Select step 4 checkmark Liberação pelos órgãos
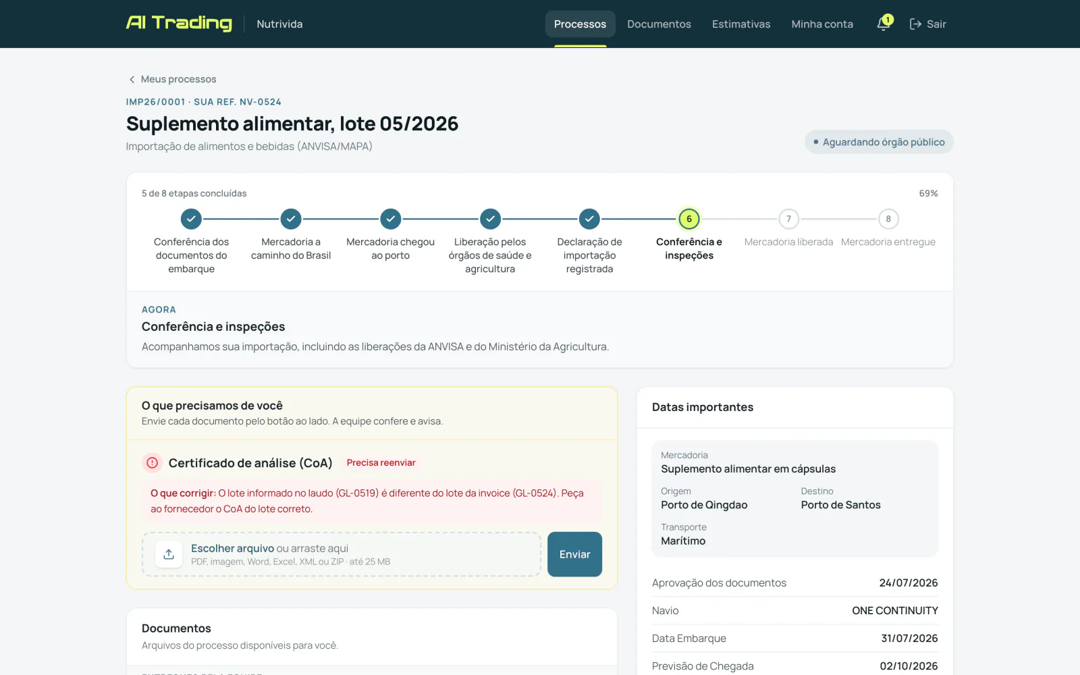Image resolution: width=1080 pixels, height=675 pixels. click(x=490, y=219)
